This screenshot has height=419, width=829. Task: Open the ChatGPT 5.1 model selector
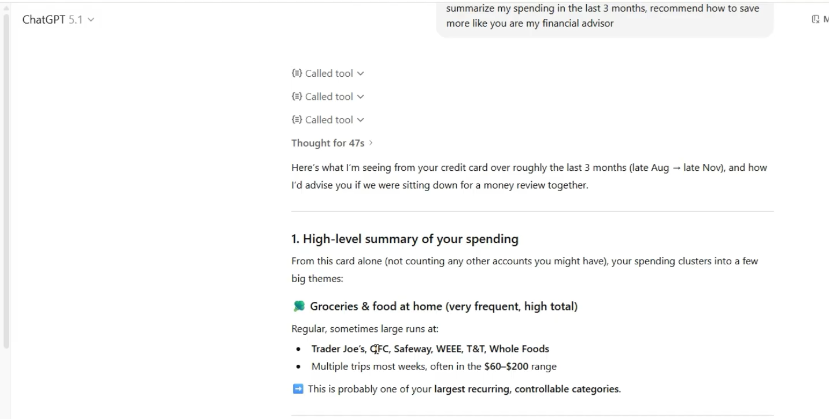[x=58, y=20]
